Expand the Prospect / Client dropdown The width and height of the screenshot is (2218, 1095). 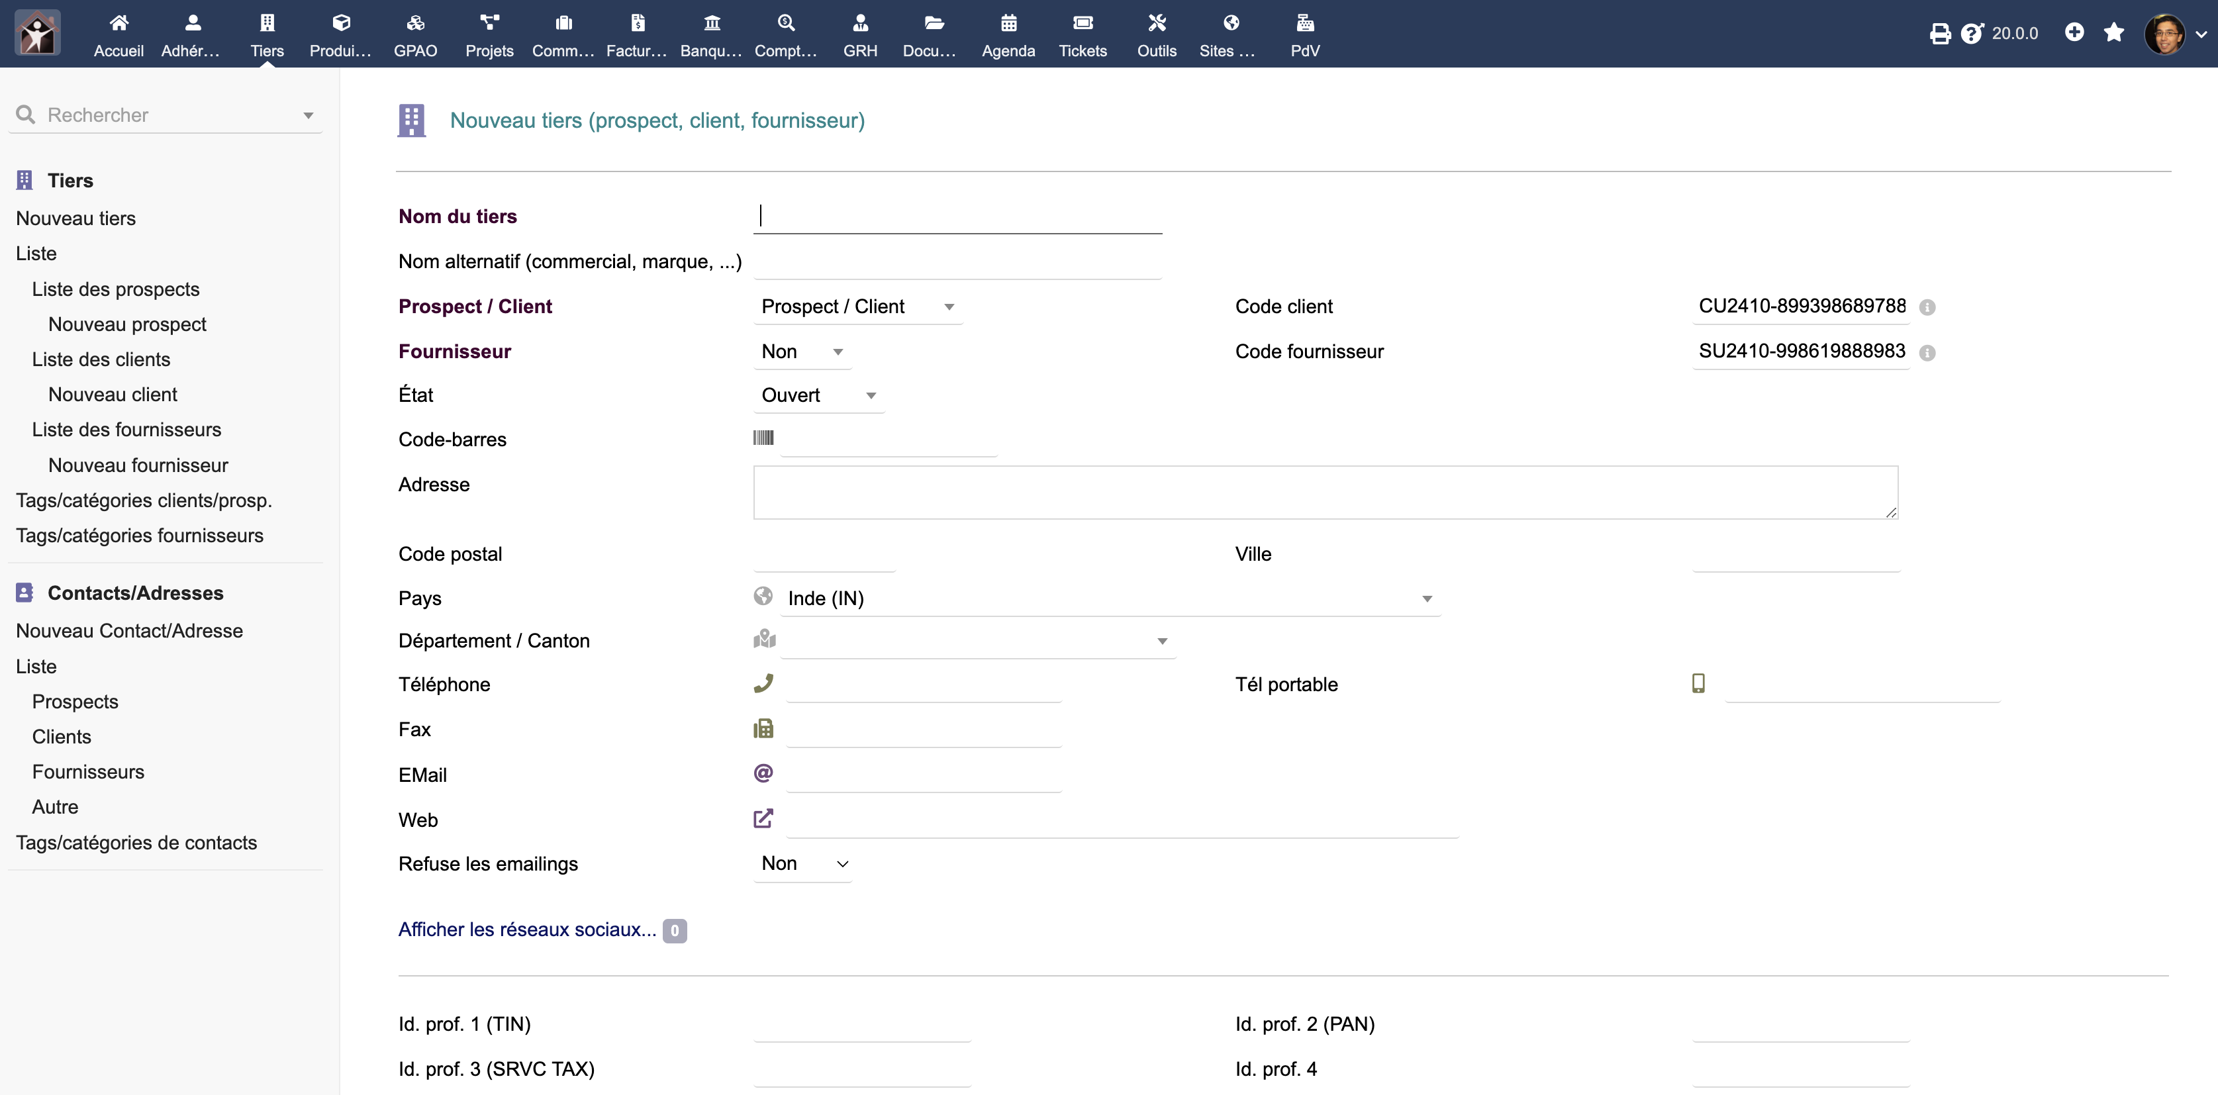857,307
